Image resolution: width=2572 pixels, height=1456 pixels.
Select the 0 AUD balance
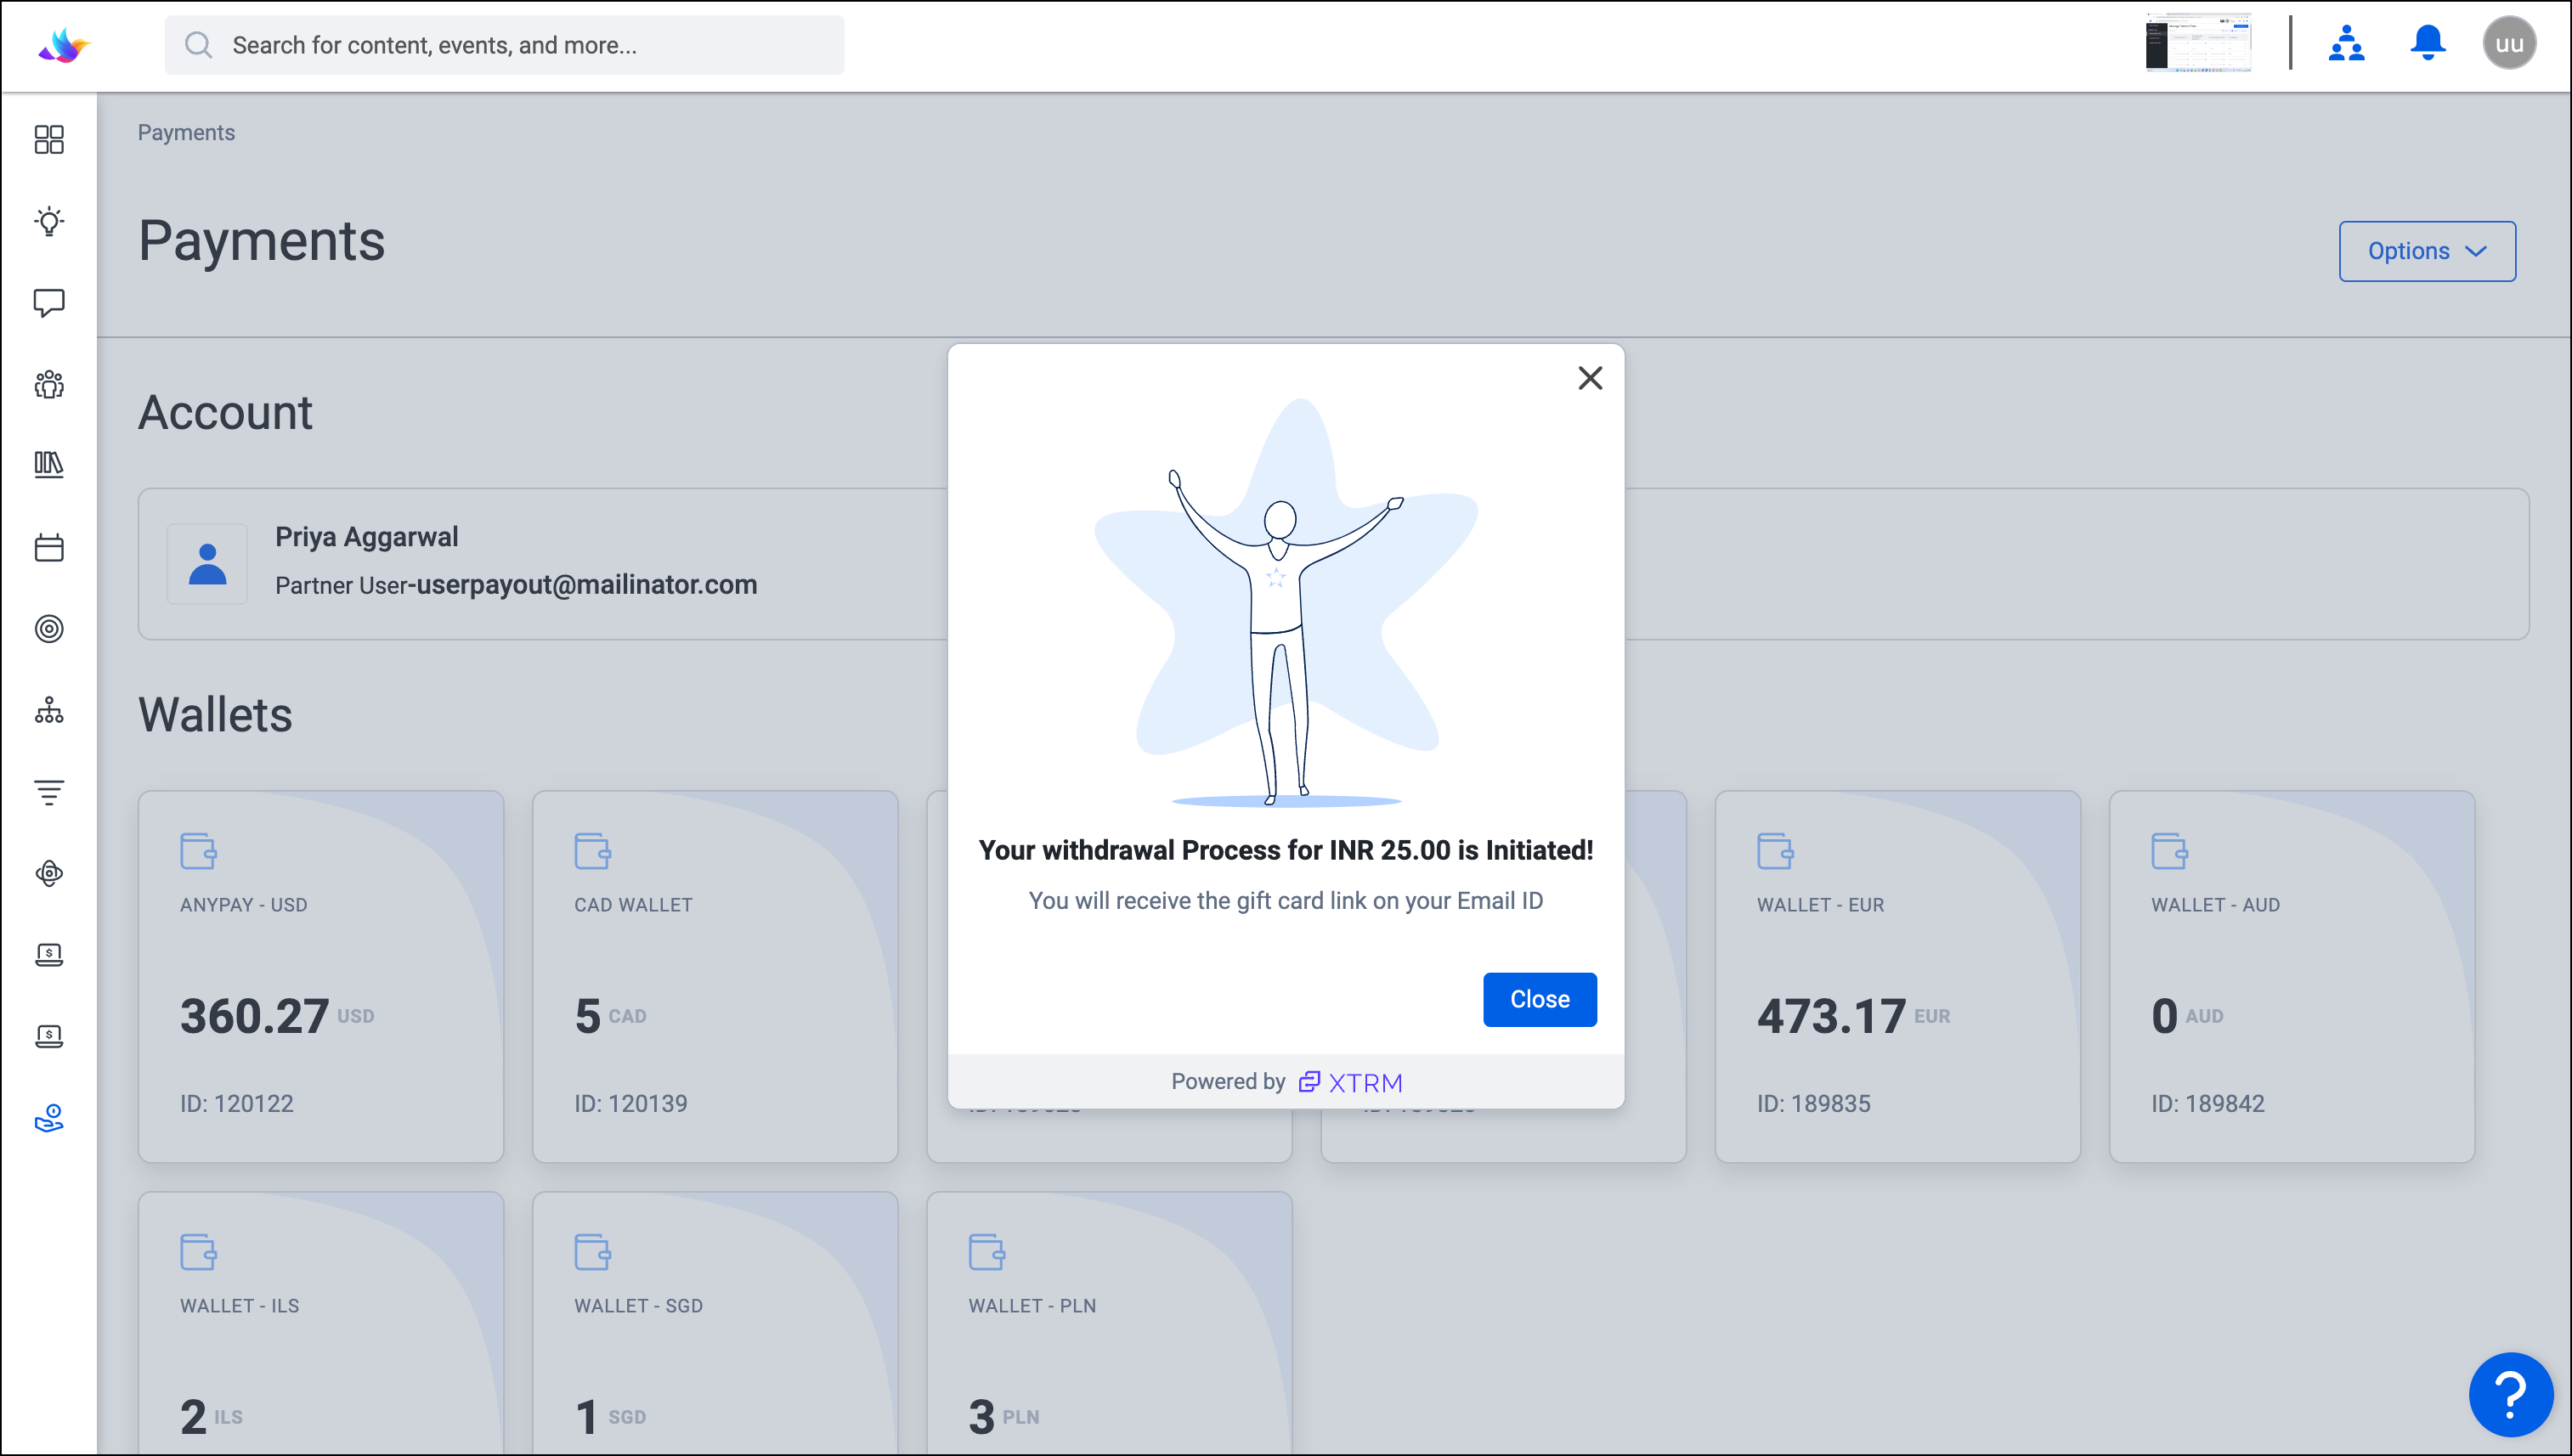(x=2187, y=1016)
